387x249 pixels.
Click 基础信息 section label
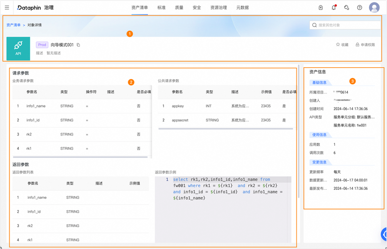point(319,83)
